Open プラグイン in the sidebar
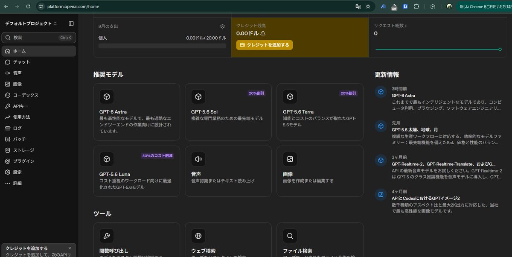512x257 pixels. click(39, 161)
